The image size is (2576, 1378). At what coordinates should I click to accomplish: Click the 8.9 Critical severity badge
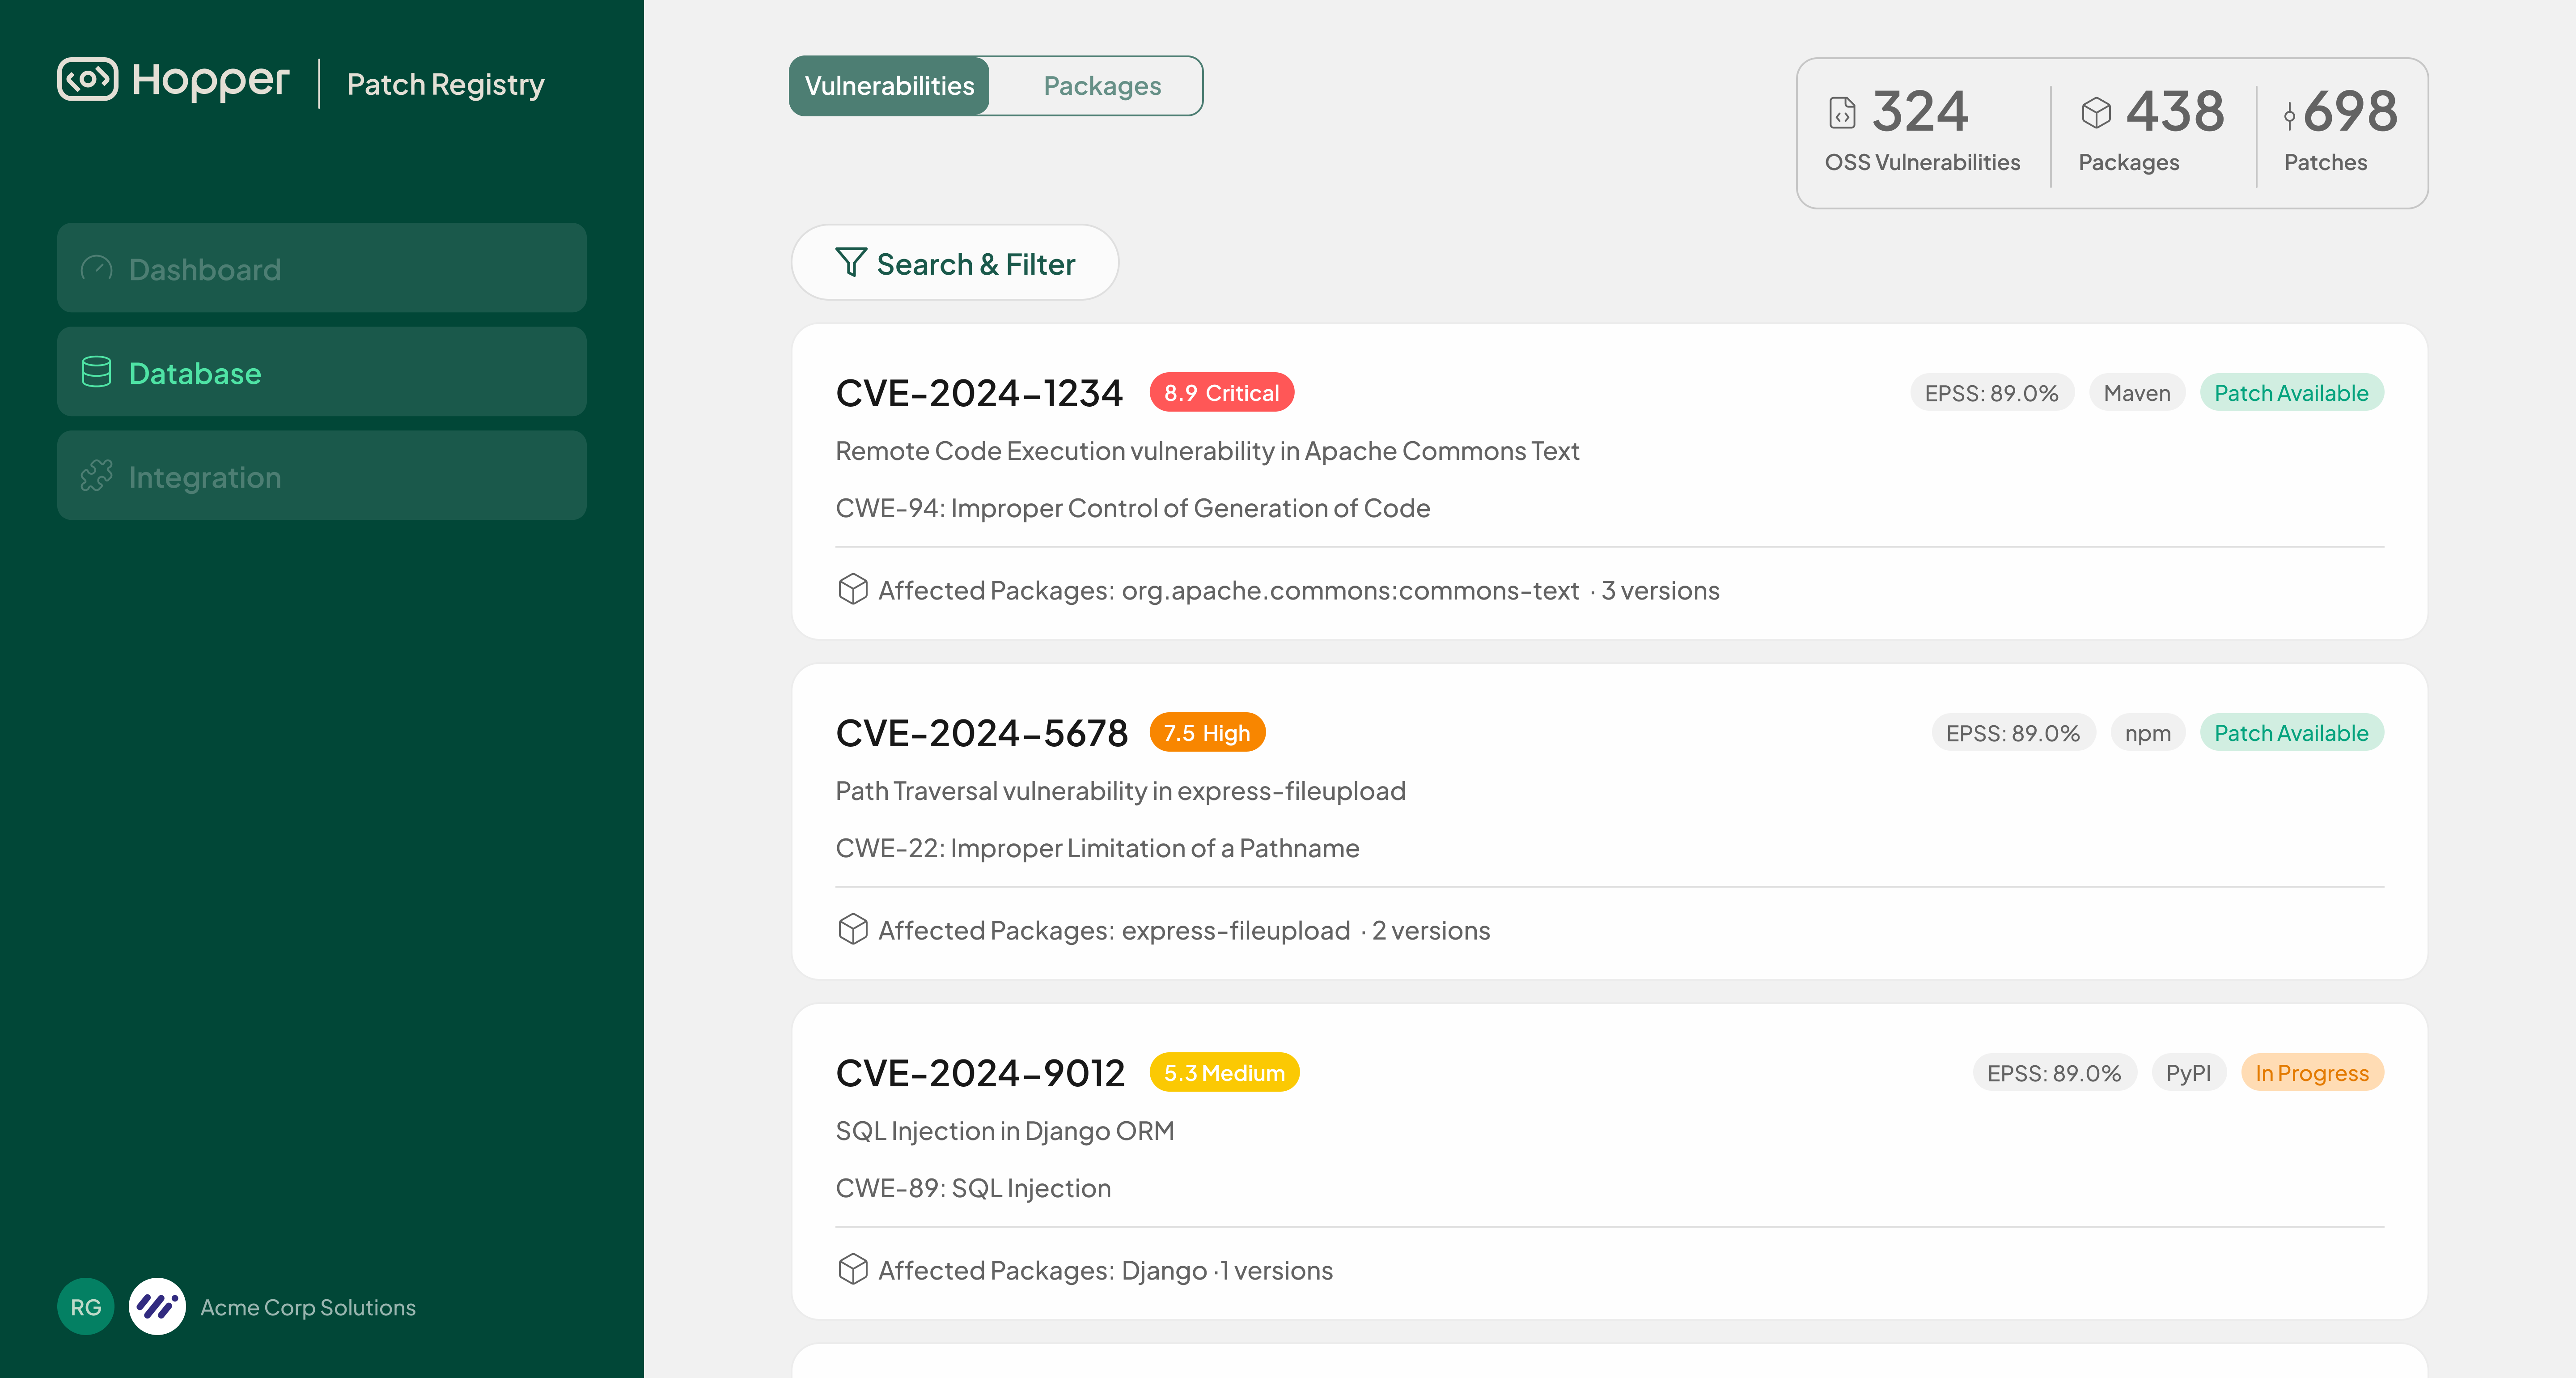pos(1221,392)
